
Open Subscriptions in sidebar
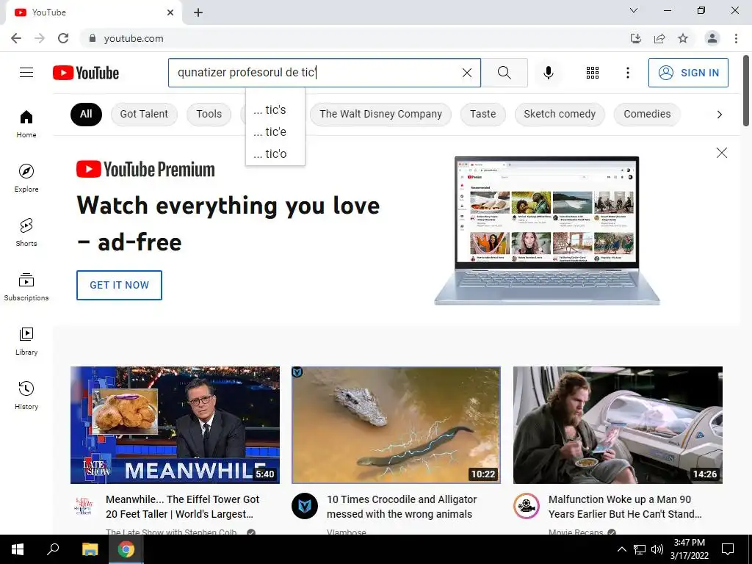[26, 287]
